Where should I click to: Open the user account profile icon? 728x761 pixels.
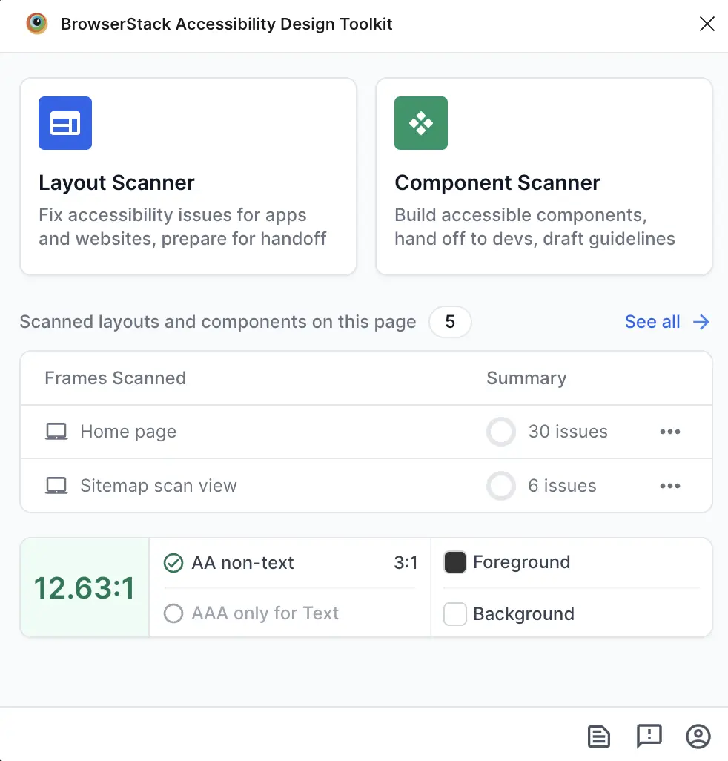[698, 736]
